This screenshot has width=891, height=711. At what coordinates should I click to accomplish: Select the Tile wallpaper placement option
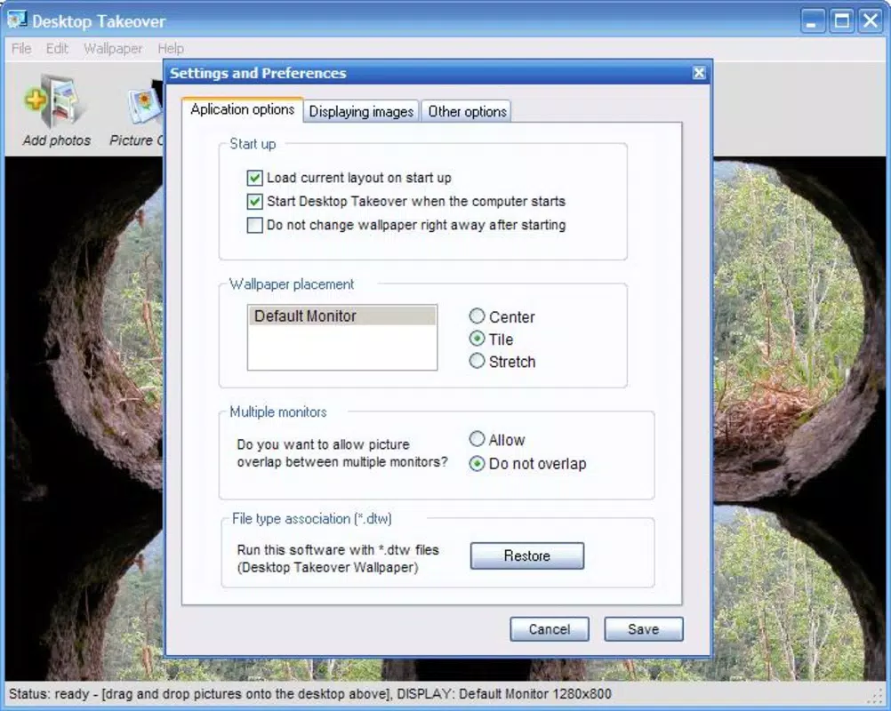point(477,339)
